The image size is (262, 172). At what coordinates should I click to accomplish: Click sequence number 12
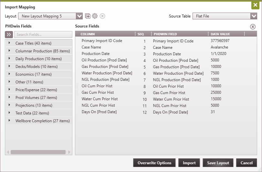144,113
